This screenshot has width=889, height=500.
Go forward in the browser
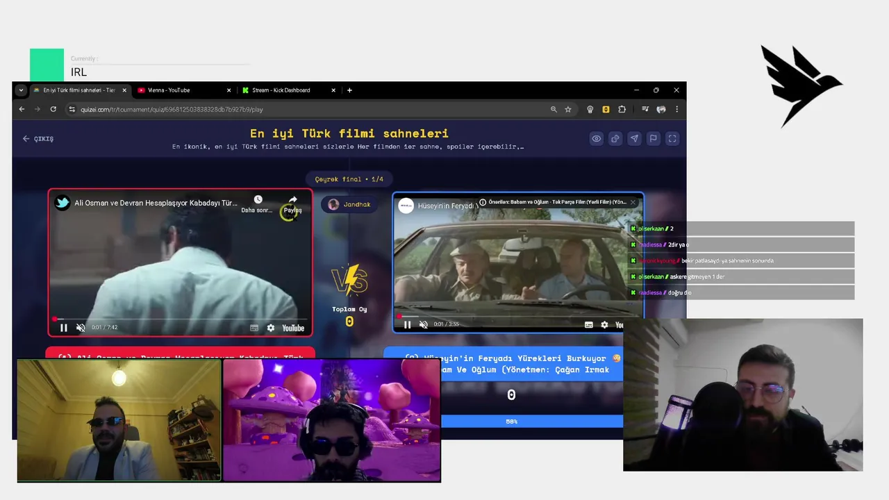pyautogui.click(x=38, y=109)
